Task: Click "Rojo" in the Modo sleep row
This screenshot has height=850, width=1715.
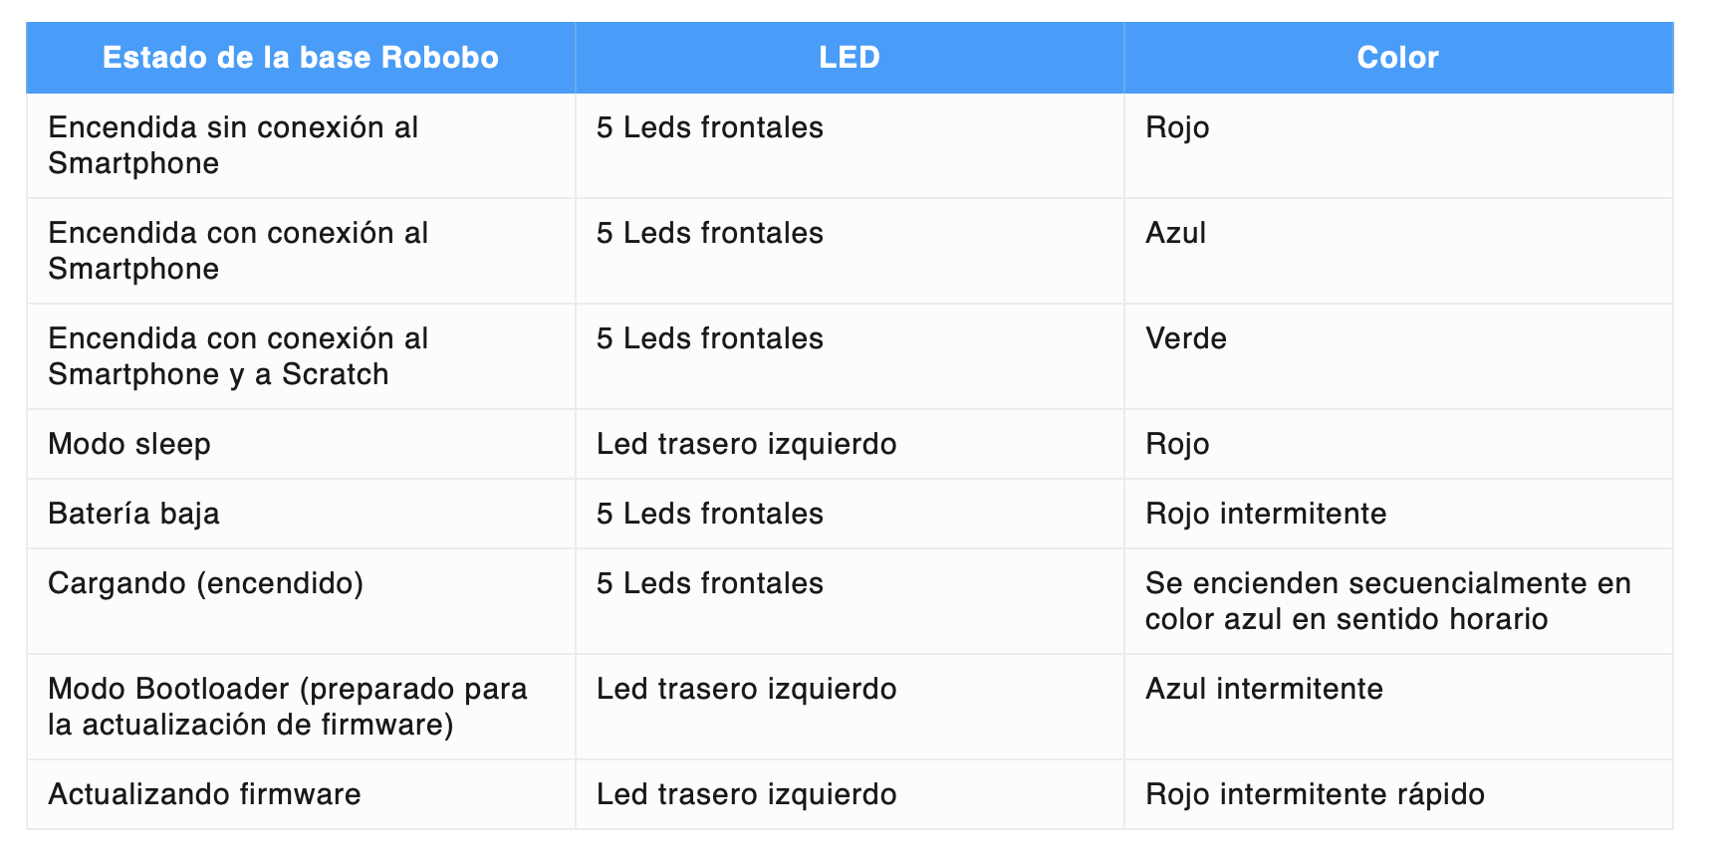Action: pos(1177,444)
